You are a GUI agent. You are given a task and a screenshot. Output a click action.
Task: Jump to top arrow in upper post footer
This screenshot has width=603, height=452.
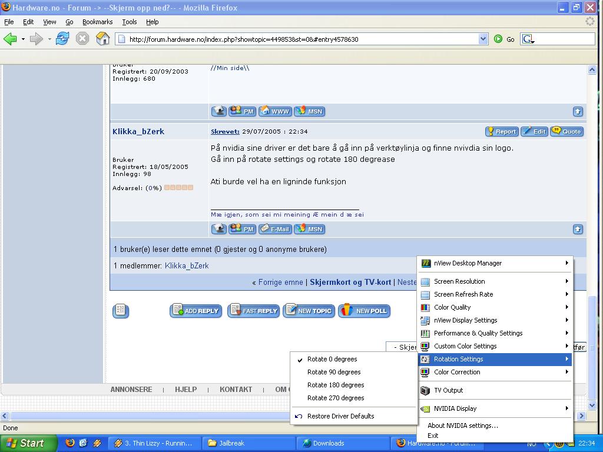click(578, 111)
